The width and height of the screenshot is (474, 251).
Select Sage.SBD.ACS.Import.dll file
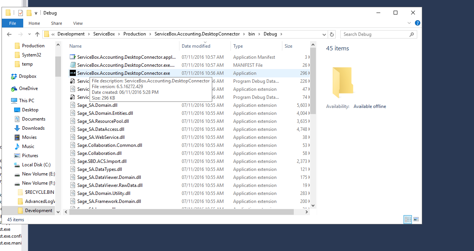click(x=102, y=161)
